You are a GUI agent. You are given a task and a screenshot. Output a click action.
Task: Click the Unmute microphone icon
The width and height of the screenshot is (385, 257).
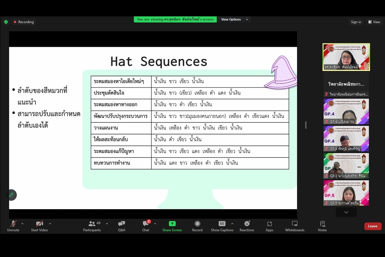click(x=13, y=224)
